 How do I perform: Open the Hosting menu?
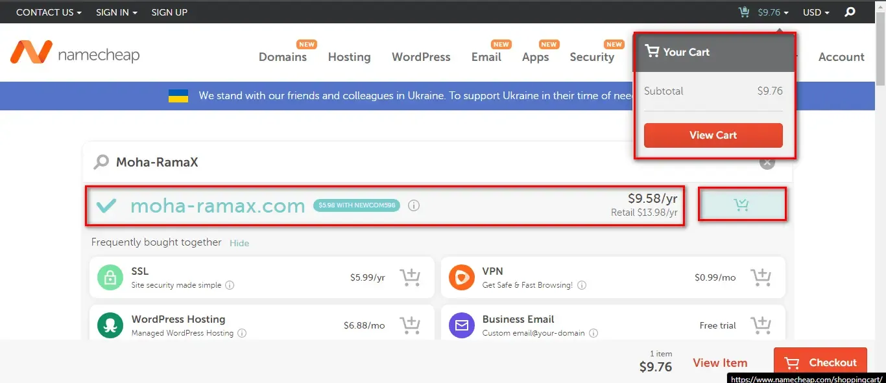click(349, 57)
